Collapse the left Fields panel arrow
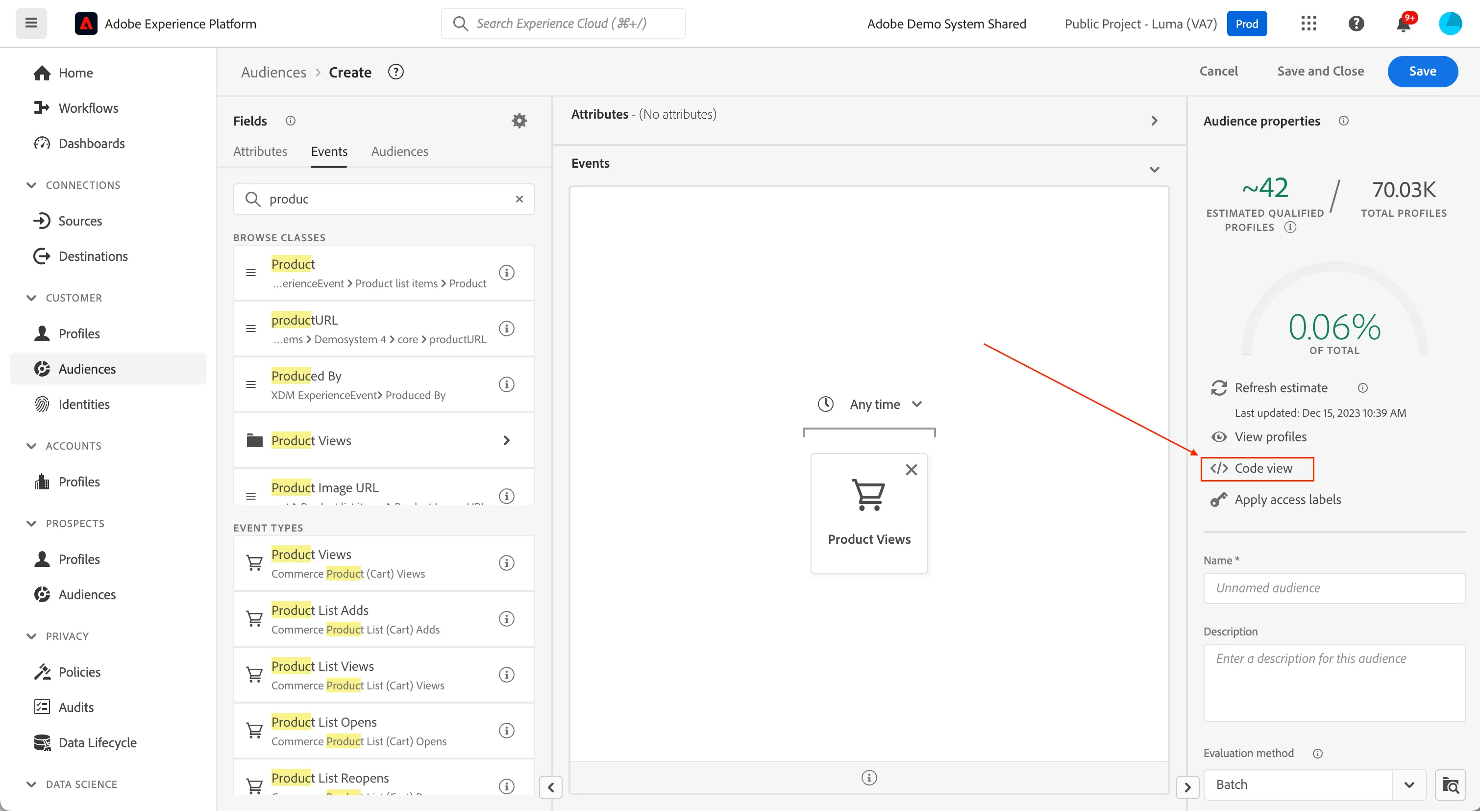1480x811 pixels. [550, 787]
